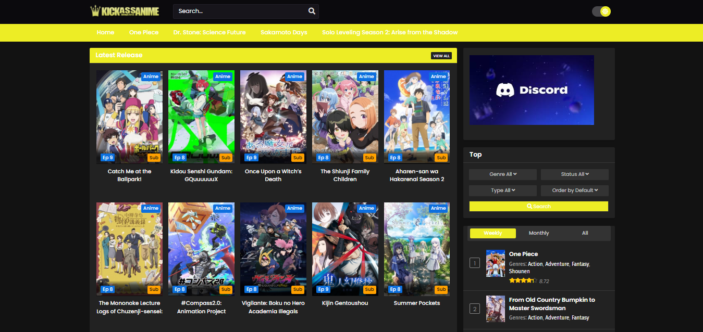Click the star rating under One Piece

click(x=522, y=280)
